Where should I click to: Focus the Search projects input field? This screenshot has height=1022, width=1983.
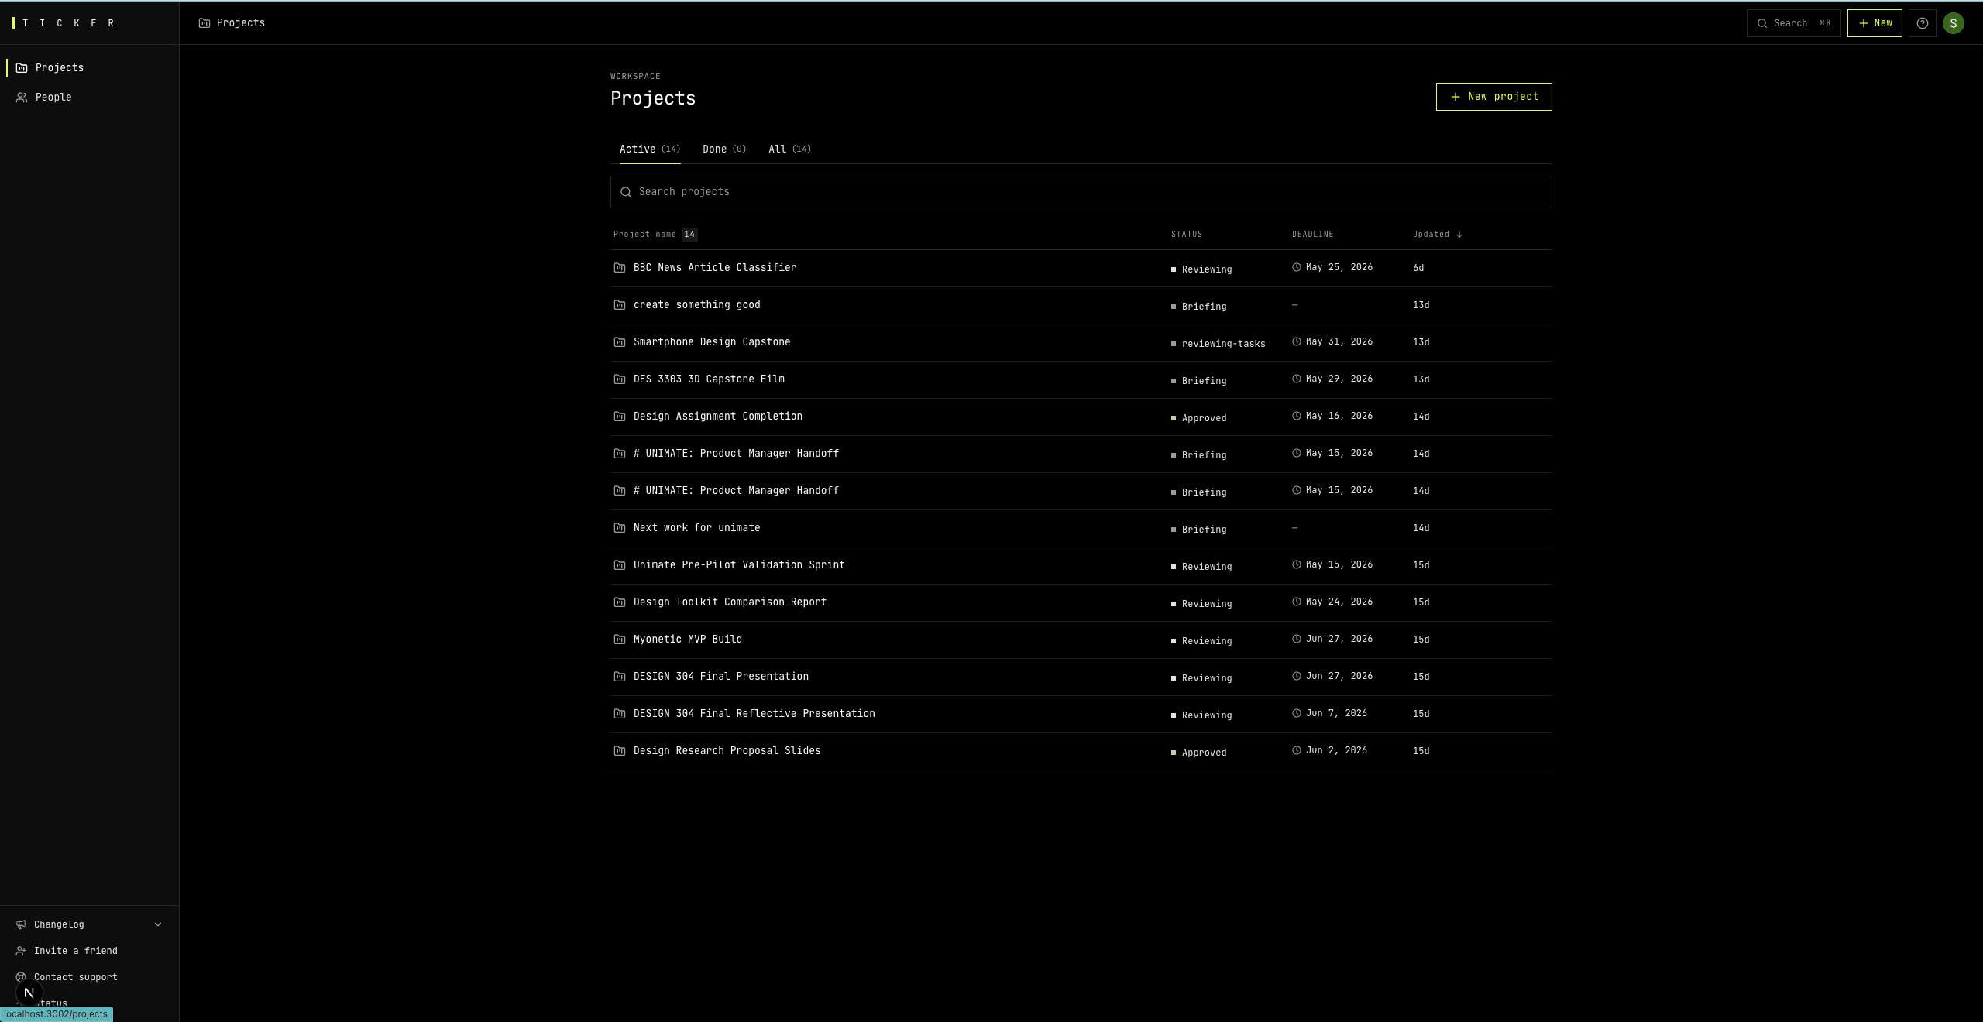click(x=1081, y=192)
